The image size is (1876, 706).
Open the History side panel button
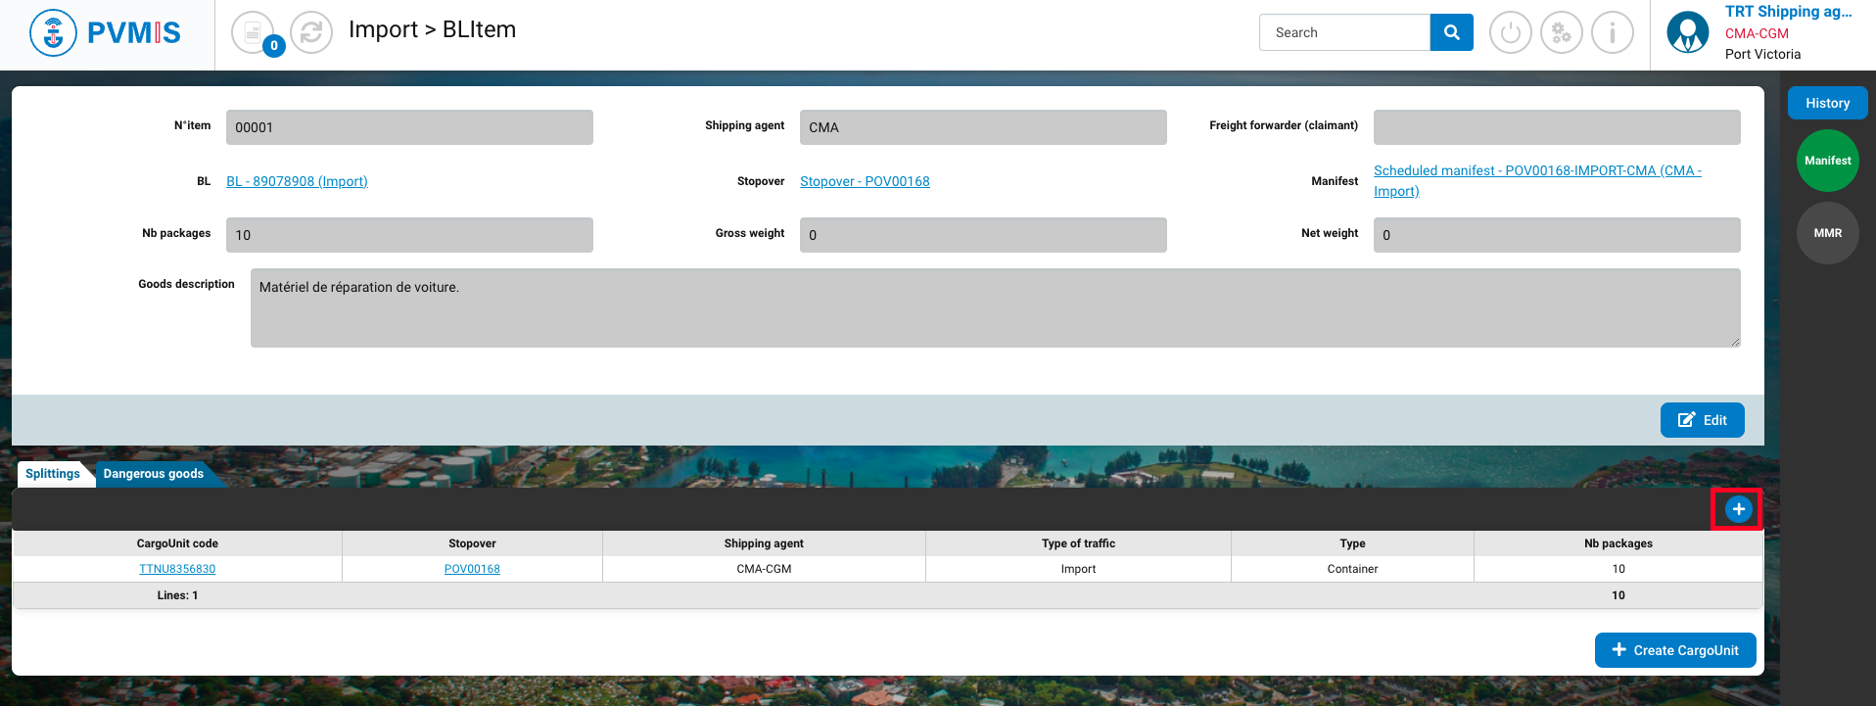[x=1827, y=103]
